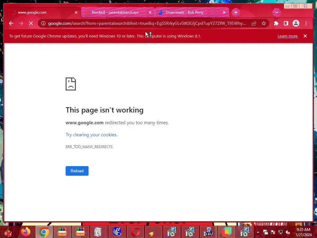Open the Extensions puzzle icon
The image size is (317, 238).
[276, 23]
